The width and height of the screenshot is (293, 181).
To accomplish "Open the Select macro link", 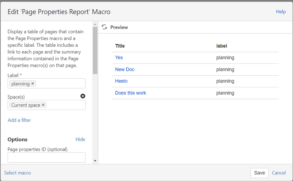I will tap(18, 173).
